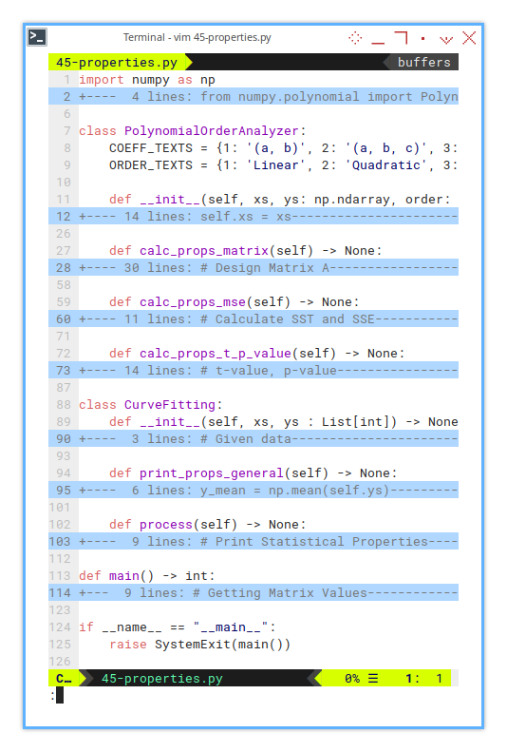Click calc_props_matrix method name
The width and height of the screenshot is (507, 752).
coord(204,251)
